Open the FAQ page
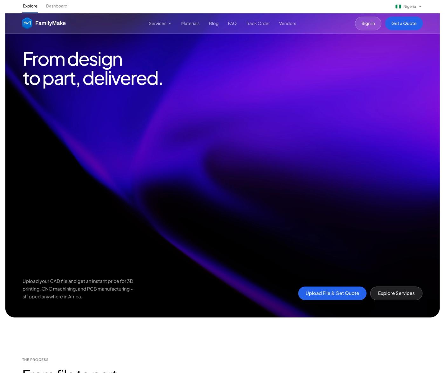The height and width of the screenshot is (373, 445). pos(232,23)
